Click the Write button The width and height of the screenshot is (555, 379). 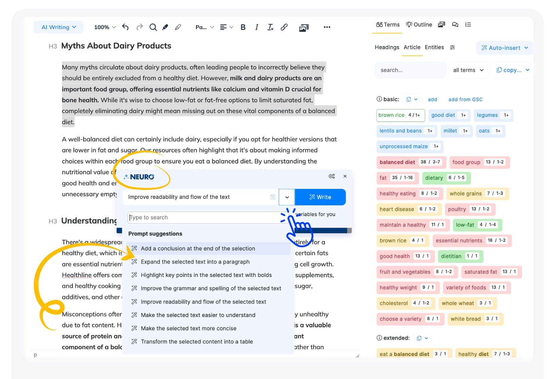pyautogui.click(x=320, y=197)
